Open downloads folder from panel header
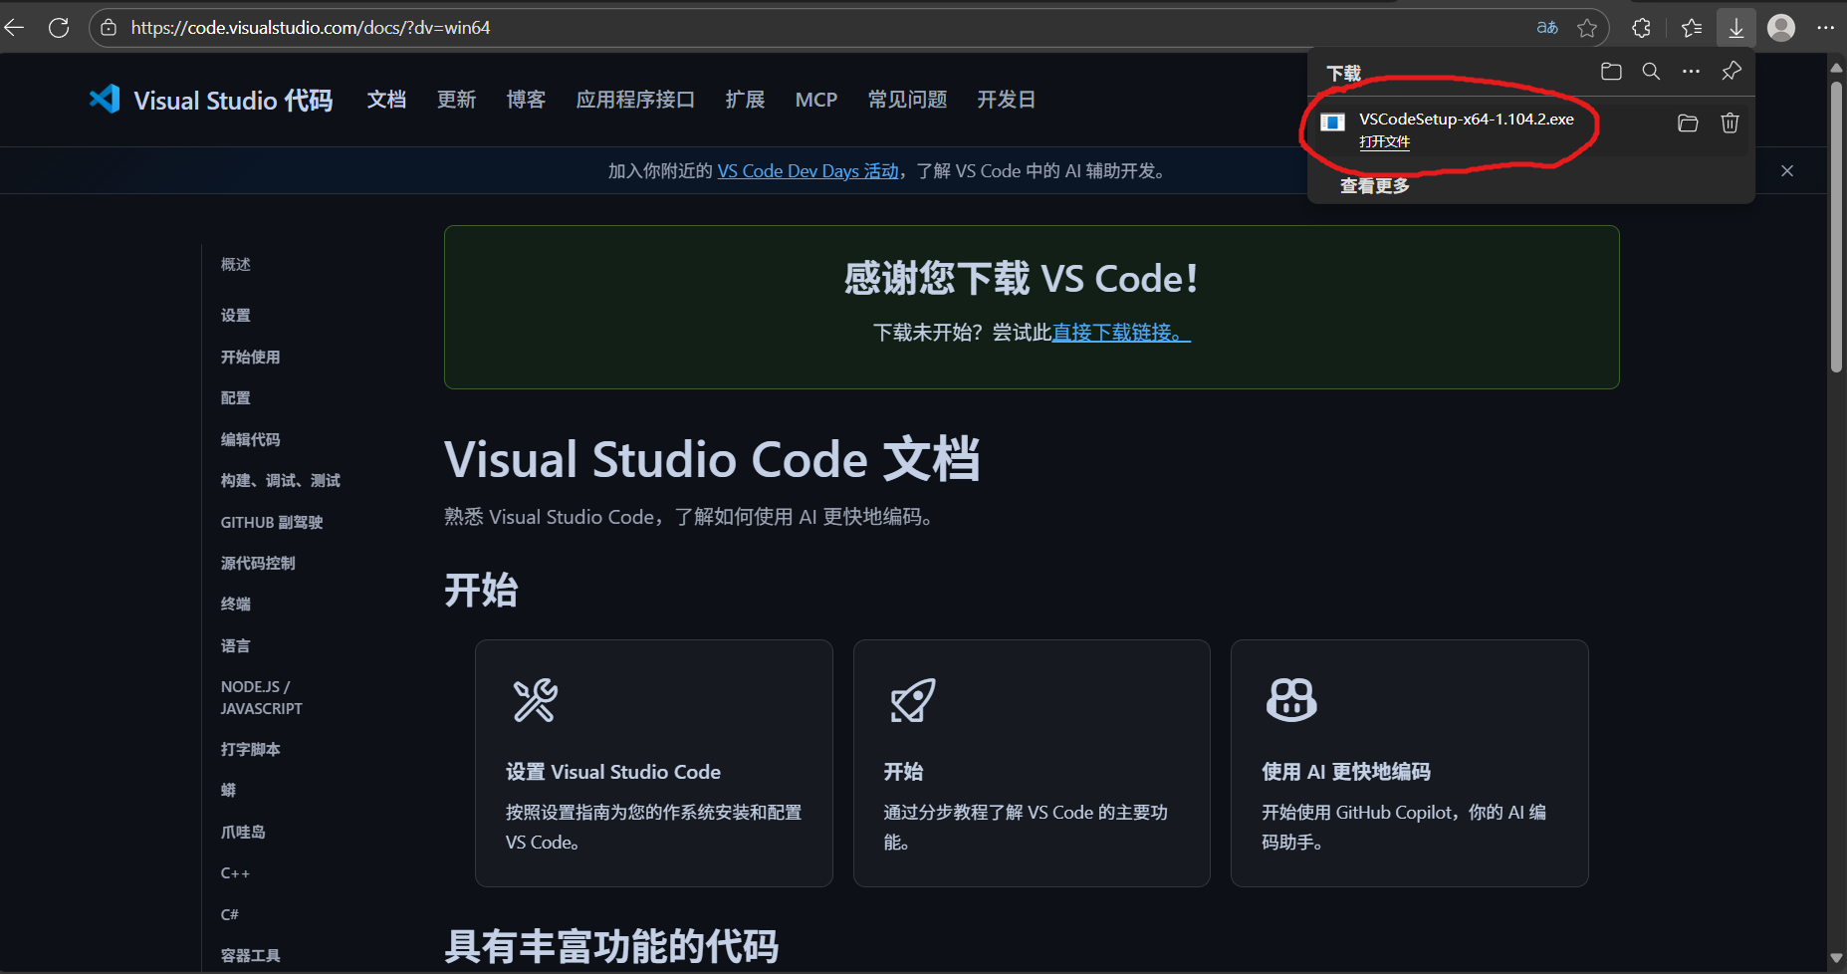 (x=1611, y=72)
